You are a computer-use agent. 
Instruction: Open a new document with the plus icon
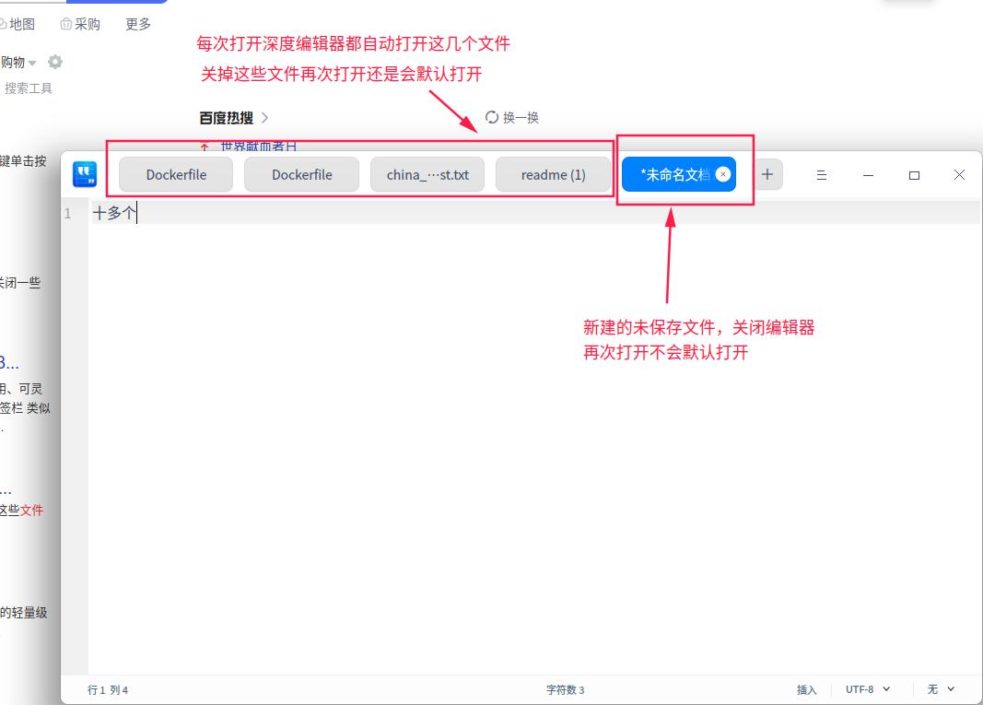(766, 173)
